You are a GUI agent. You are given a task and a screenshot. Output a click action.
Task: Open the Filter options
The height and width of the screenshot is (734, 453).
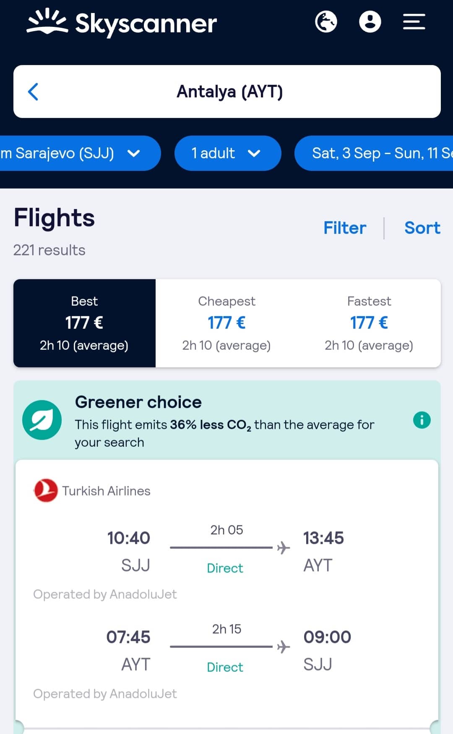(x=345, y=228)
